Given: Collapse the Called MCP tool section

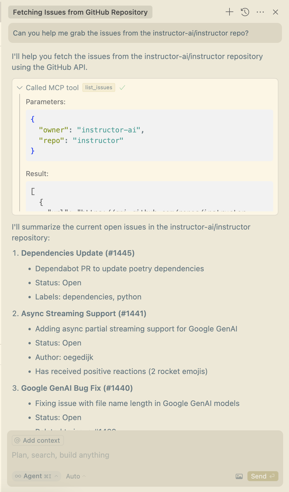Looking at the screenshot, I should [20, 88].
